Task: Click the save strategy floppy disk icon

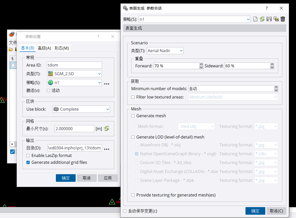Action: click(269, 19)
